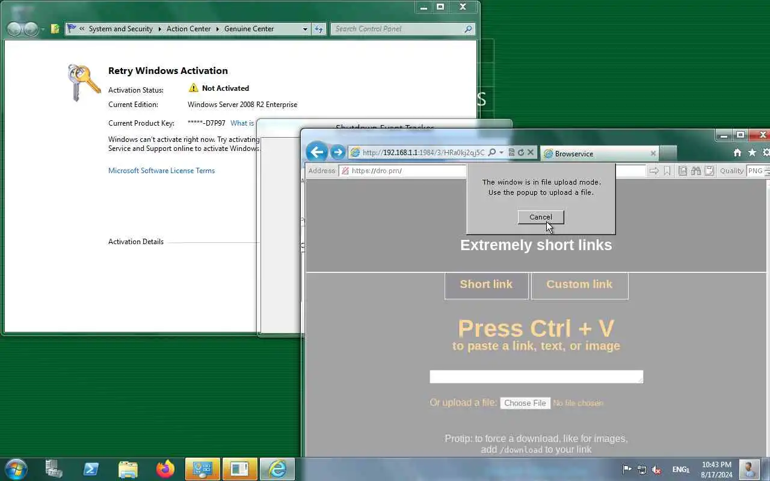Viewport: 770px width, 481px height.
Task: Click the Control Panel forward button
Action: pyautogui.click(x=31, y=29)
